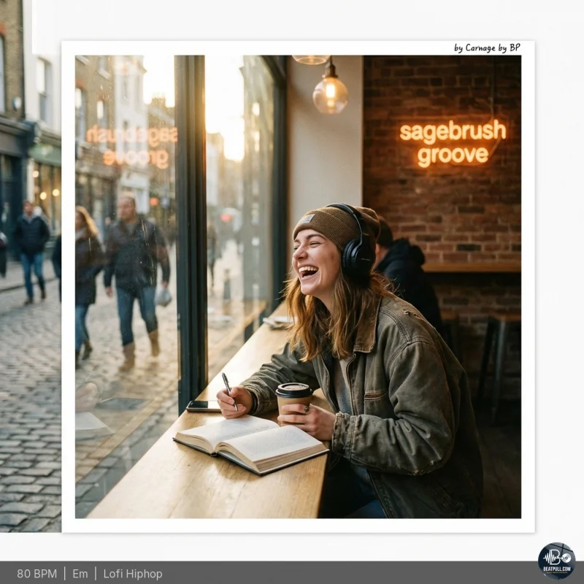The image size is (584, 584).
Task: Click the pedestrian in blue jeans at far left
Action: tap(32, 252)
